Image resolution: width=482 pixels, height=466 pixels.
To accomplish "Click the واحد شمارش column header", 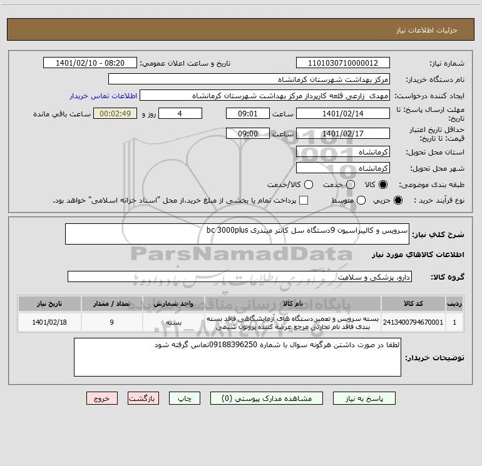I will (x=173, y=303).
